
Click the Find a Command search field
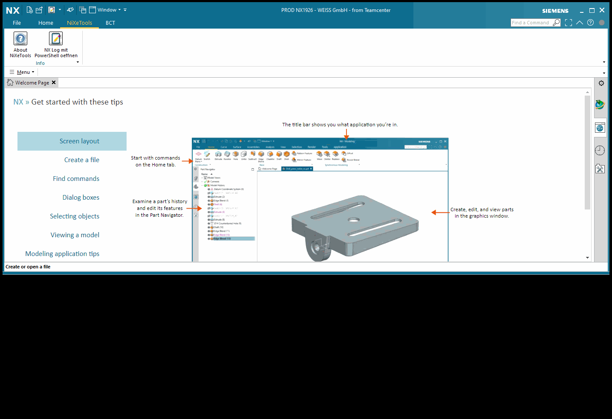pos(531,23)
